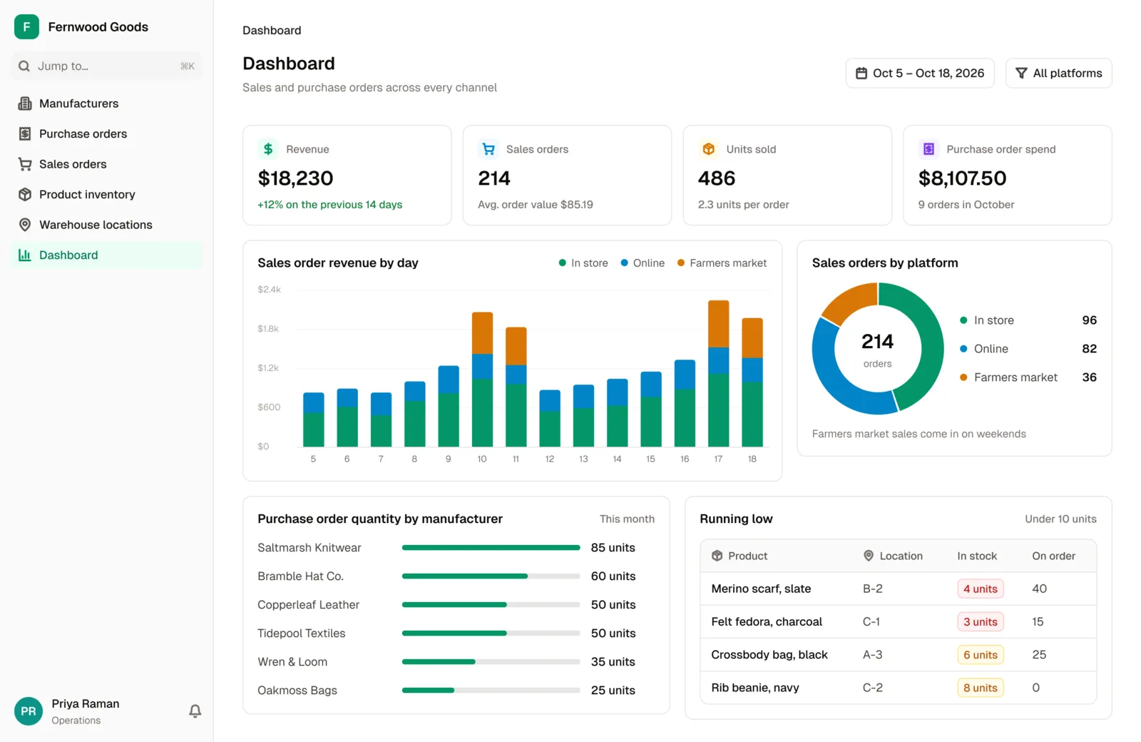Click the cube icon in Product column header
The width and height of the screenshot is (1141, 742).
(717, 556)
